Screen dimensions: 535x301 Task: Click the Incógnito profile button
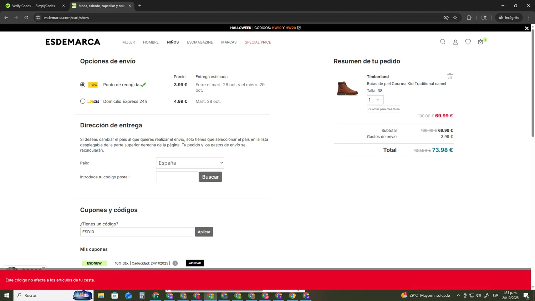click(509, 17)
